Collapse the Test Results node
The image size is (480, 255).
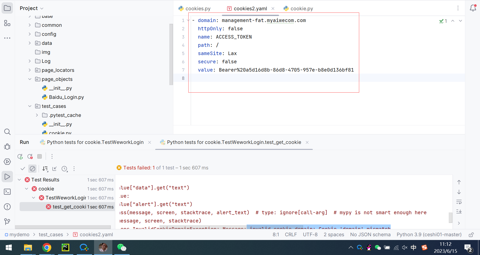[x=19, y=180]
